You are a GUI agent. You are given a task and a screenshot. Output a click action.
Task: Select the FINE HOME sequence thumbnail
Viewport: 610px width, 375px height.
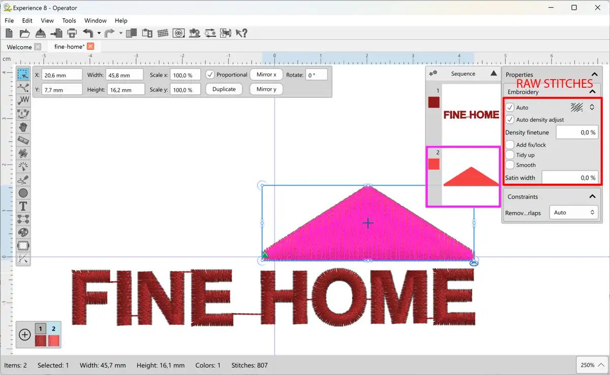click(x=471, y=115)
